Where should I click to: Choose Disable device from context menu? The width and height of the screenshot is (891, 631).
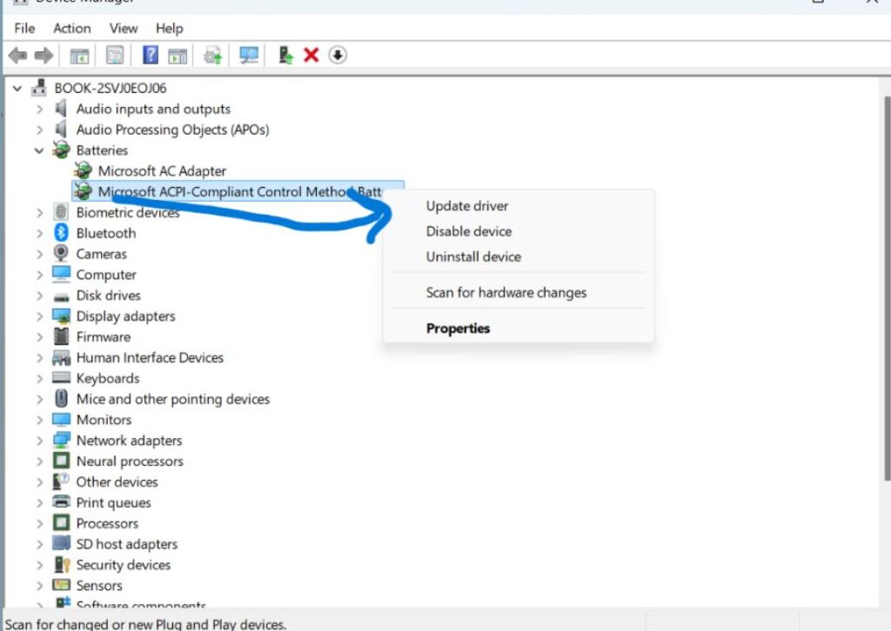(469, 231)
